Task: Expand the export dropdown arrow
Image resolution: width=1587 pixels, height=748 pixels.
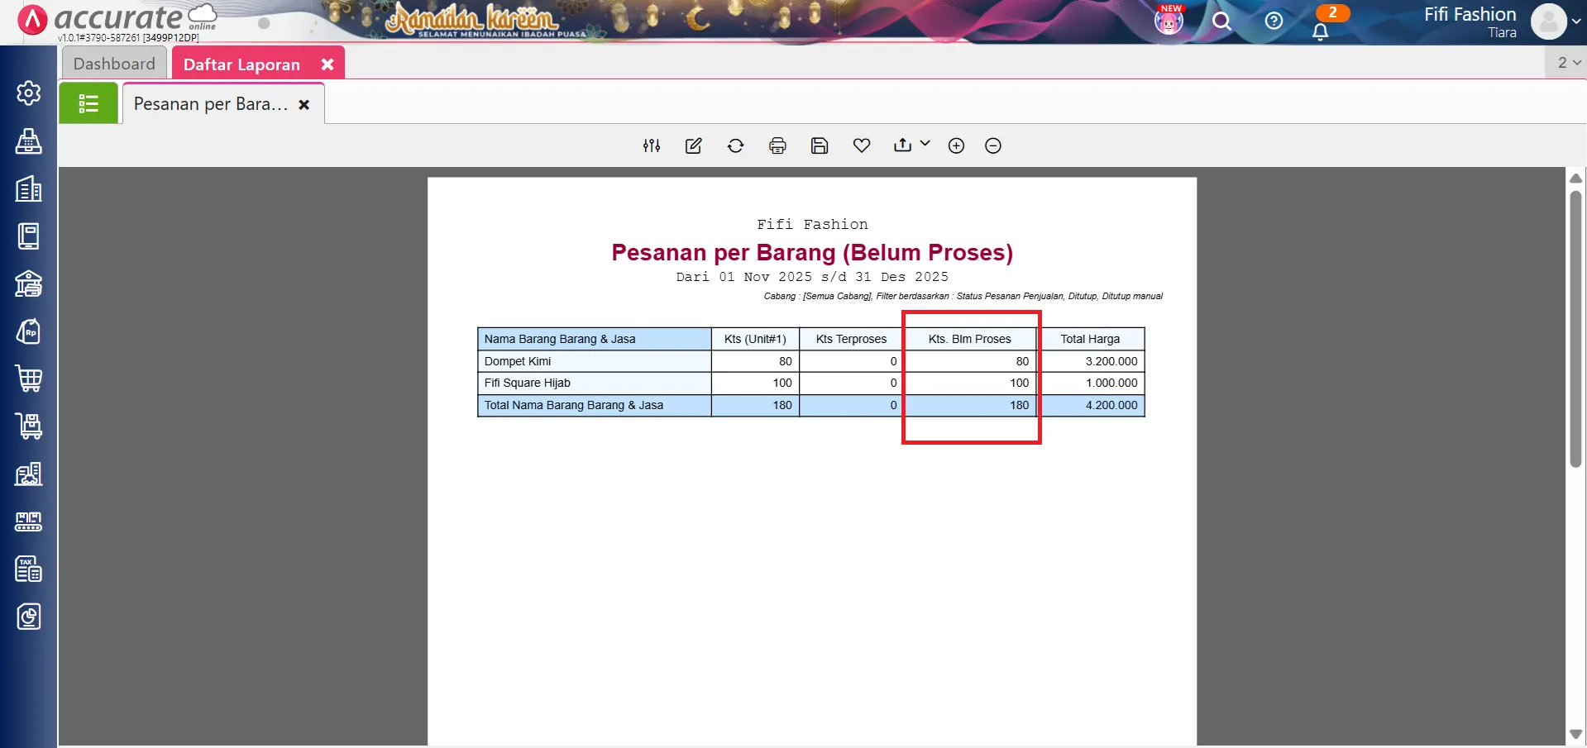Action: click(x=925, y=144)
